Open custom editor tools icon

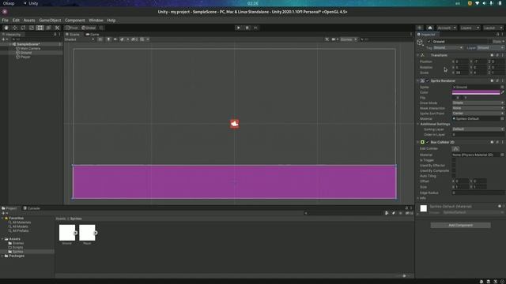click(x=57, y=28)
